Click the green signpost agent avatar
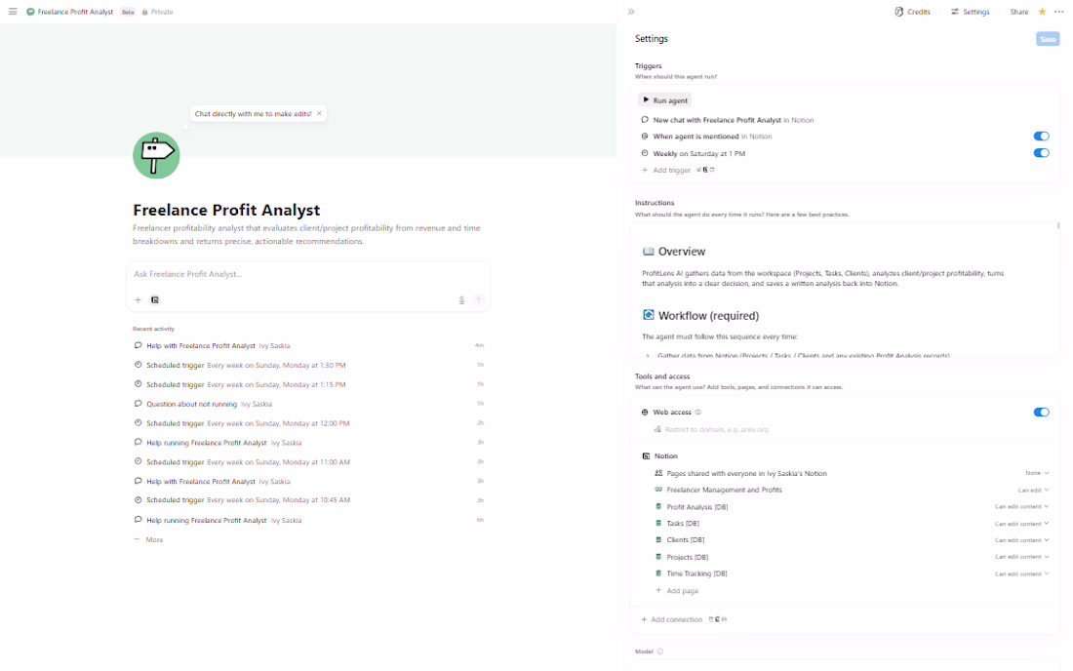The width and height of the screenshot is (1073, 671). [x=156, y=155]
